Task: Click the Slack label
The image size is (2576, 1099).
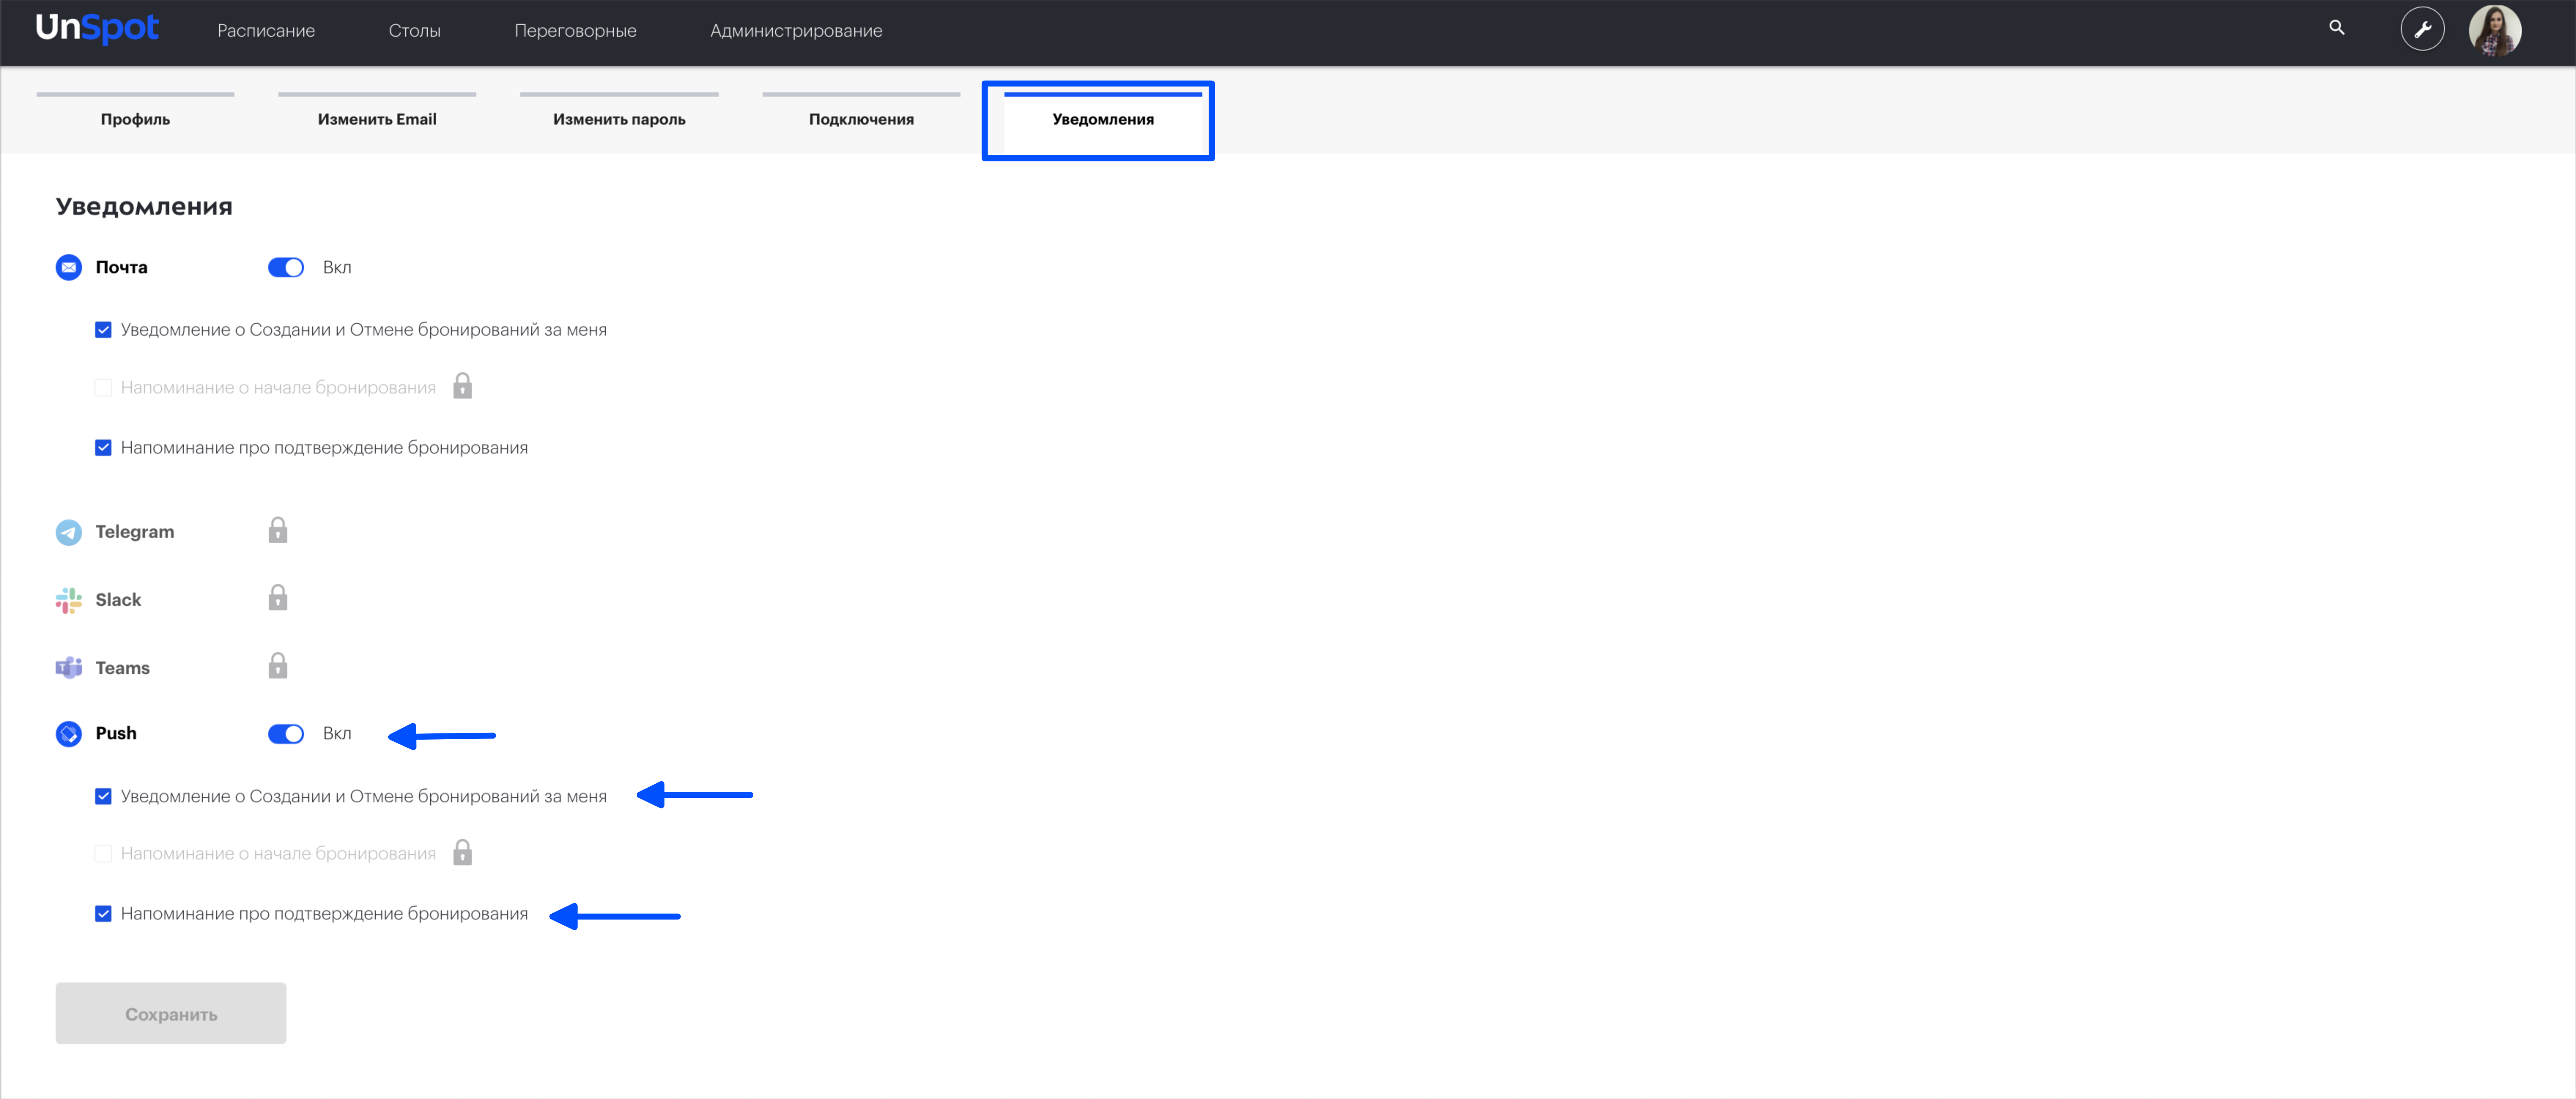Action: [118, 600]
